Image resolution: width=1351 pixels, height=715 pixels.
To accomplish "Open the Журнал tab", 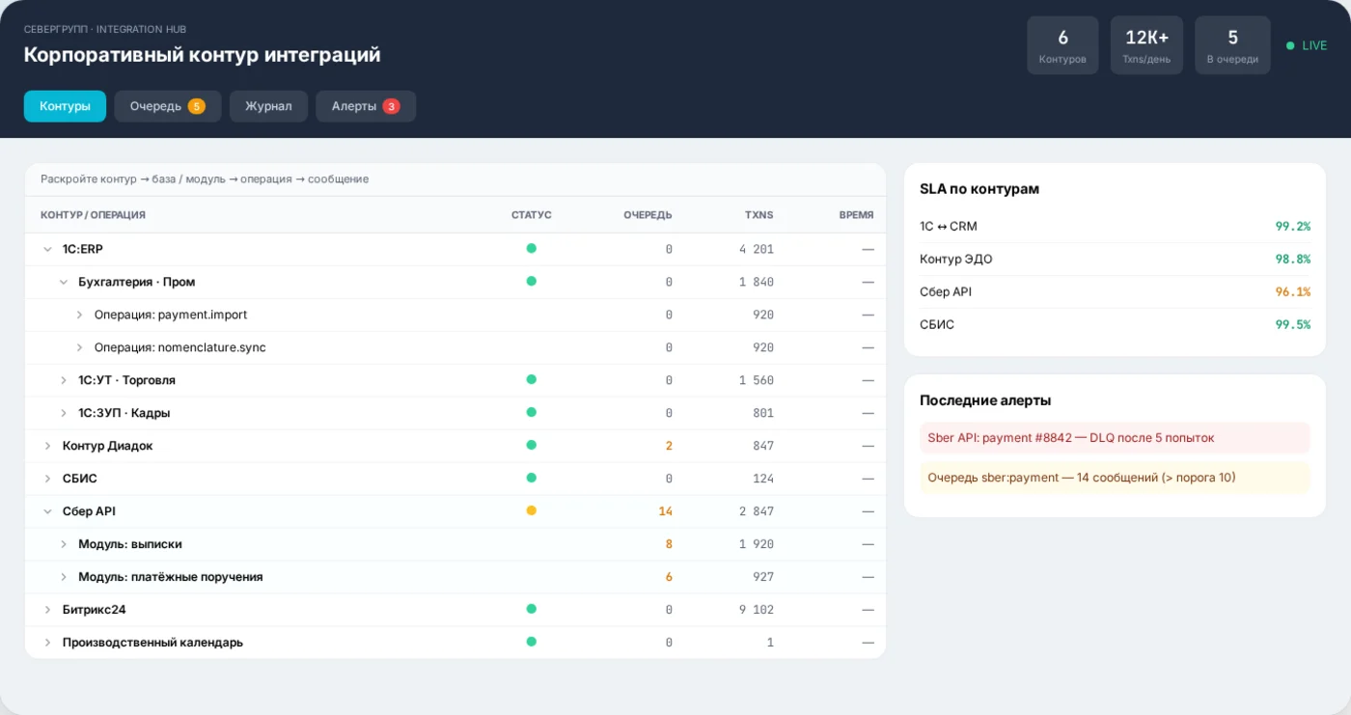I will pyautogui.click(x=268, y=106).
